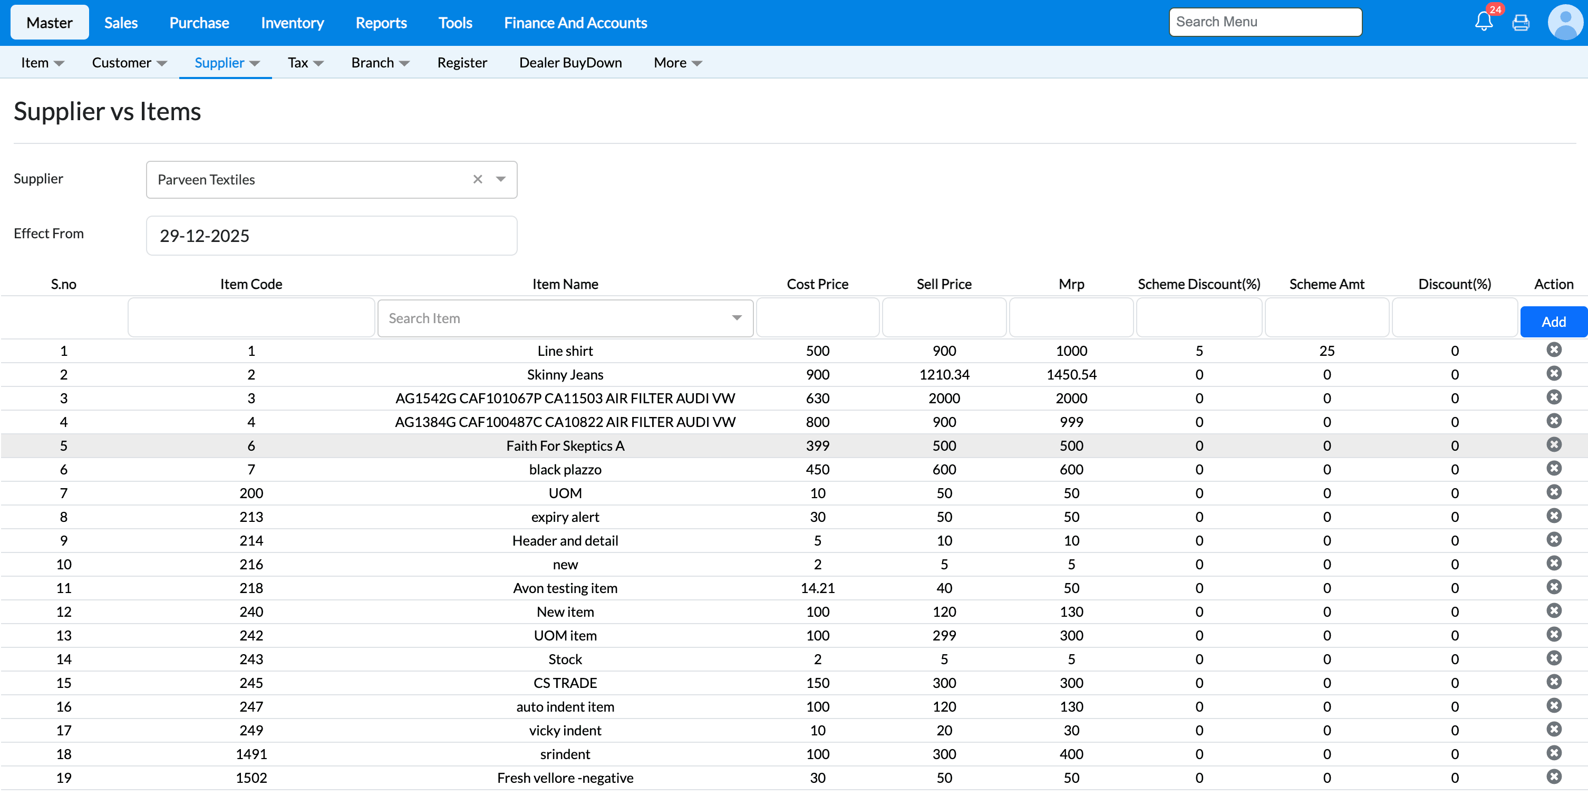1588x796 pixels.
Task: Expand the Supplier selection dropdown arrow
Action: point(500,179)
